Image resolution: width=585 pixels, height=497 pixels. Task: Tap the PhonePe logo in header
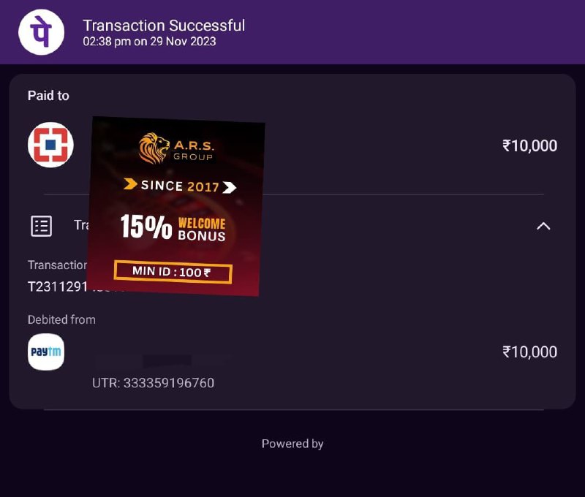click(x=41, y=32)
